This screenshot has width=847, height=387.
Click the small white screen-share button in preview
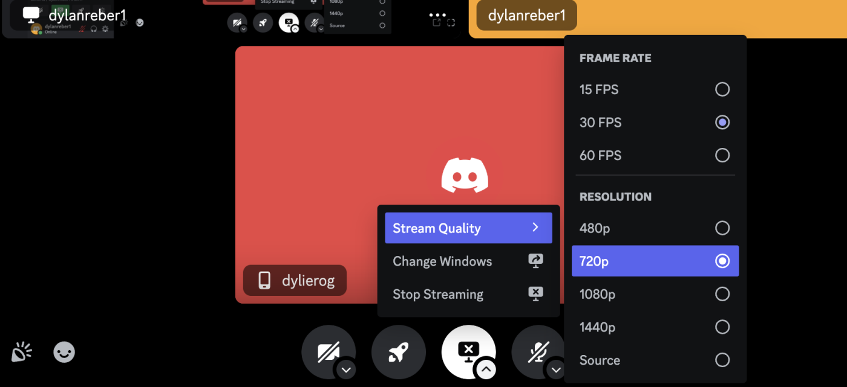[x=289, y=23]
